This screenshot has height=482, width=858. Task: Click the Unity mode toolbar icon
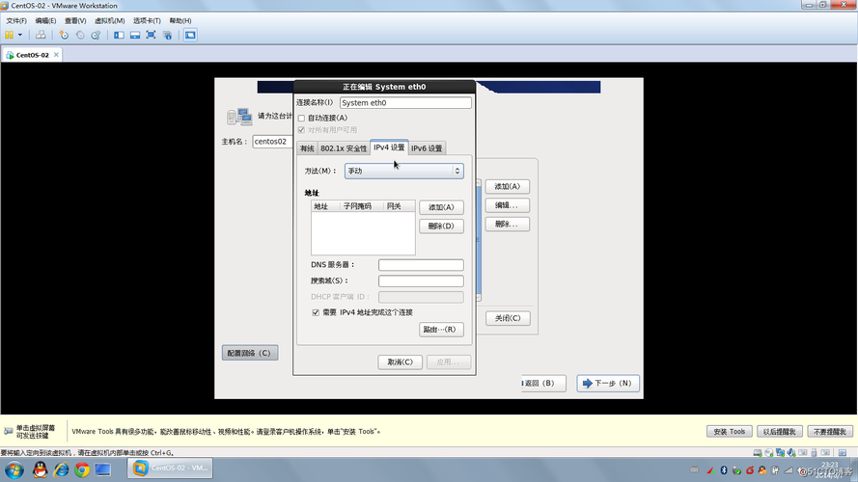[x=167, y=35]
